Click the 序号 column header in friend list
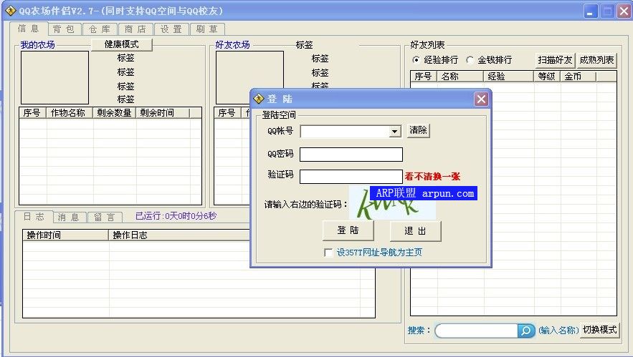Screen dimensions: 633x357 click(x=424, y=76)
